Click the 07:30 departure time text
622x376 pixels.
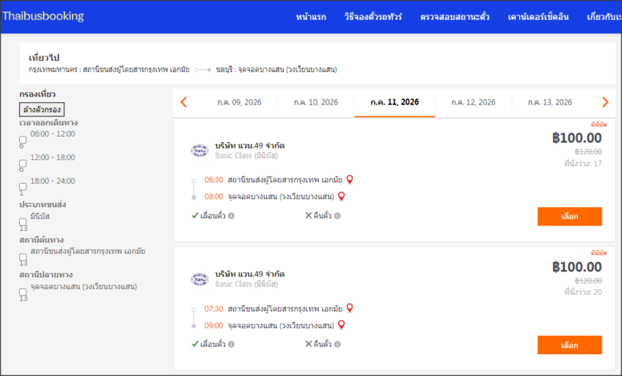click(x=214, y=309)
